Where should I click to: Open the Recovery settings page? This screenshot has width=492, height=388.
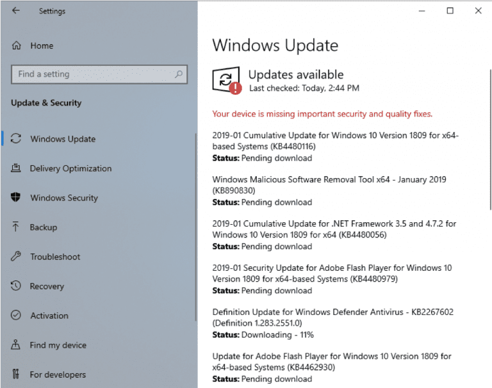tap(47, 286)
